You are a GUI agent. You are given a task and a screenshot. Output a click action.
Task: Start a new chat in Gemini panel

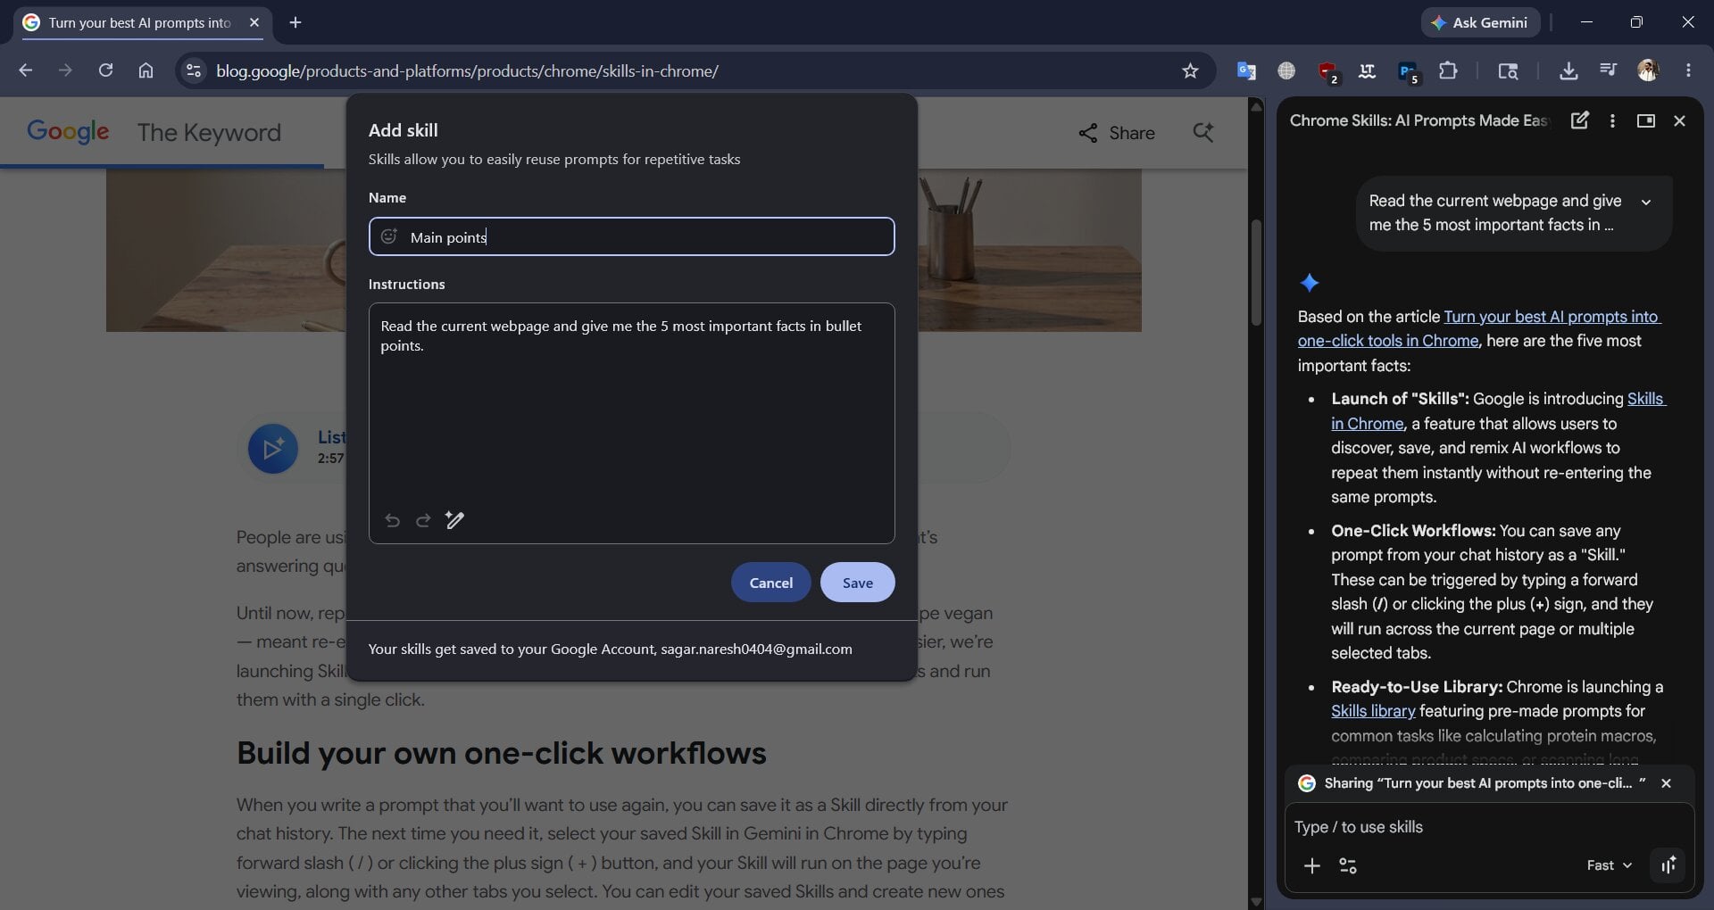(1579, 120)
